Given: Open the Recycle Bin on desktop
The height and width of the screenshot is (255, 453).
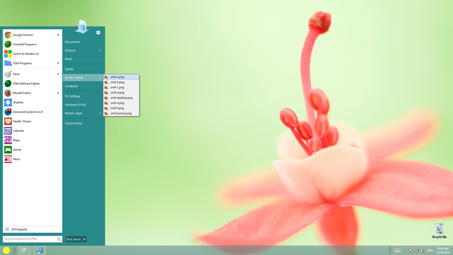Looking at the screenshot, I should tap(439, 230).
